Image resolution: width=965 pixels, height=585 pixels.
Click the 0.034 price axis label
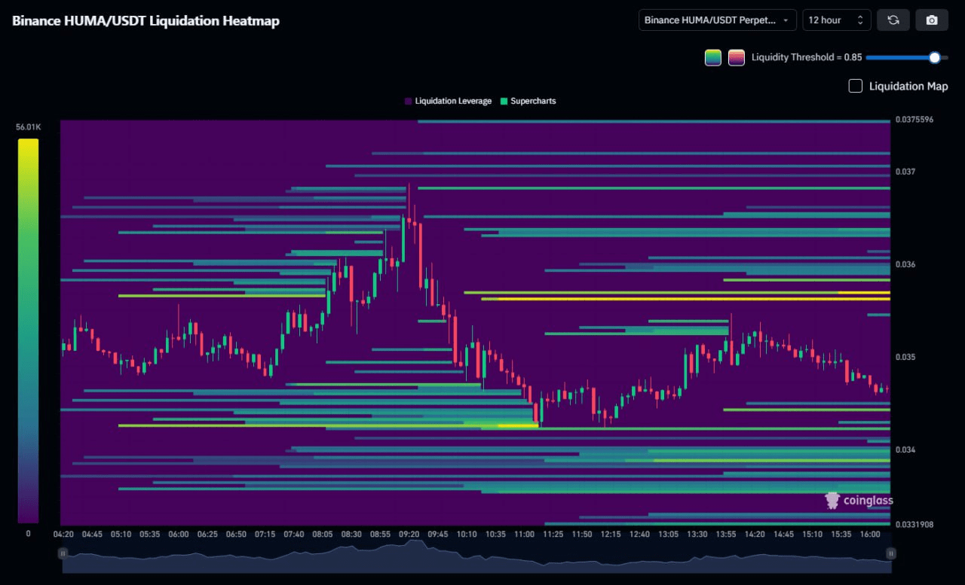(905, 449)
